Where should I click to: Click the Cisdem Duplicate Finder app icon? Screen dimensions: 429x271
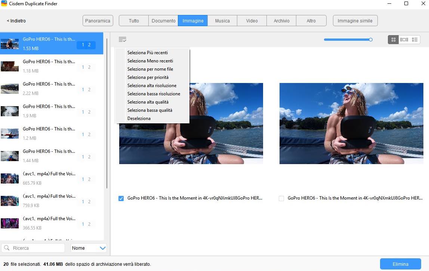coord(4,4)
